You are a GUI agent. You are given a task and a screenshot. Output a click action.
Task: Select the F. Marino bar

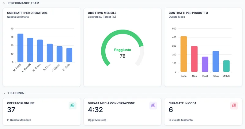(x=59, y=54)
